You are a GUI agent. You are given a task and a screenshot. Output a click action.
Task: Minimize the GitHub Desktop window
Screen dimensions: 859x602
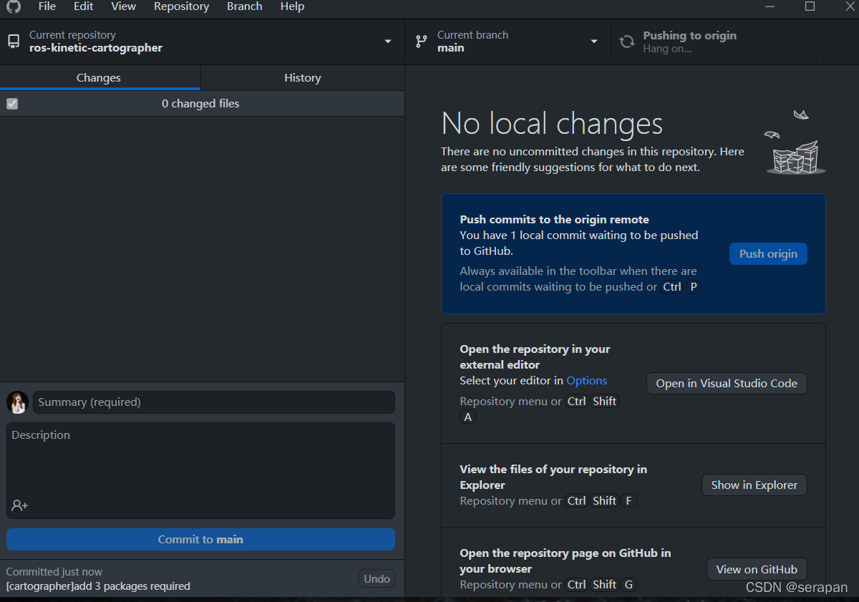[771, 6]
